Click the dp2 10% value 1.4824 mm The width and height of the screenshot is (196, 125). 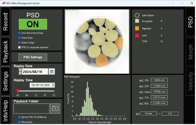click(x=159, y=80)
